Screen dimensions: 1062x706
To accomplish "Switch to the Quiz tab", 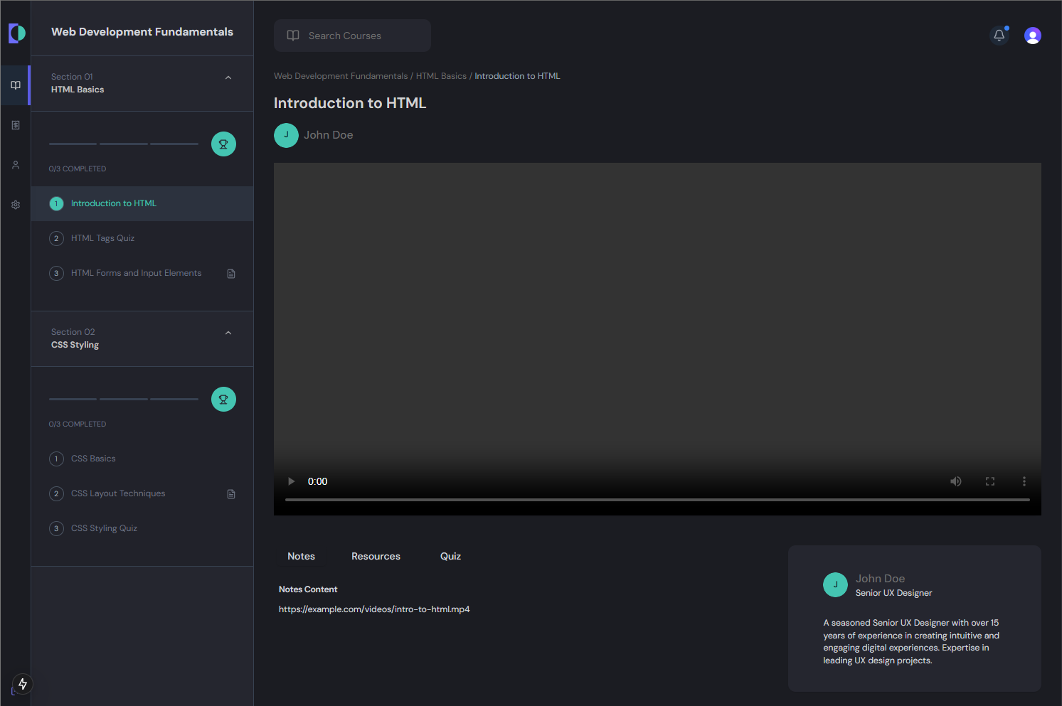I will coord(451,557).
